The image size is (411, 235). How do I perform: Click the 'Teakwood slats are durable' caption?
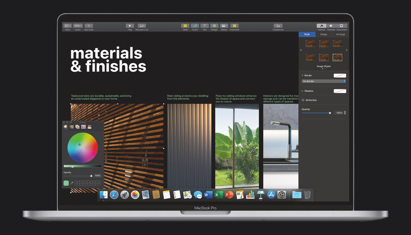[x=101, y=97]
